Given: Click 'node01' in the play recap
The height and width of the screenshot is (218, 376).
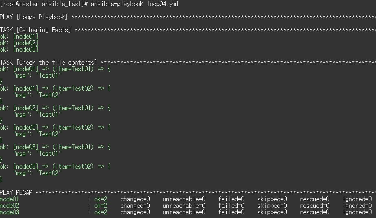Looking at the screenshot, I should pos(9,199).
